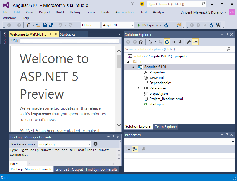This screenshot has height=181, width=237.
Task: Click the web browser Refresh icon in toolbar
Action: (211, 25)
